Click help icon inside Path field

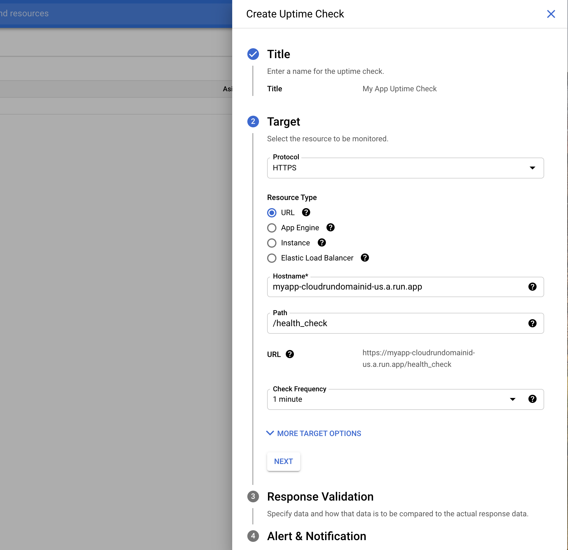pos(532,323)
